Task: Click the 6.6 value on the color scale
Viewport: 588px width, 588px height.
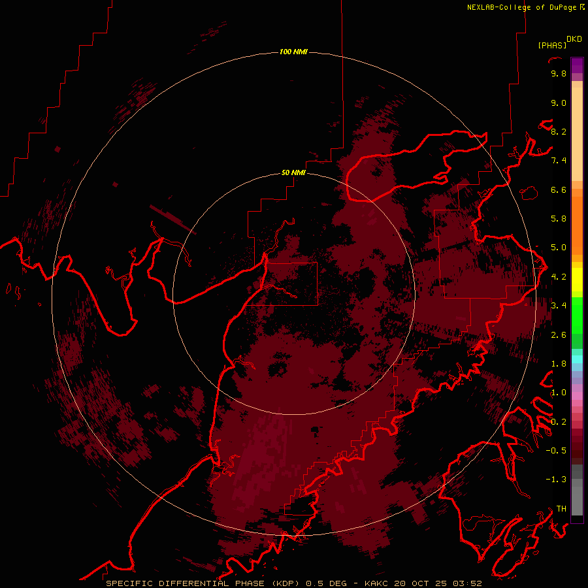Action: [x=559, y=189]
